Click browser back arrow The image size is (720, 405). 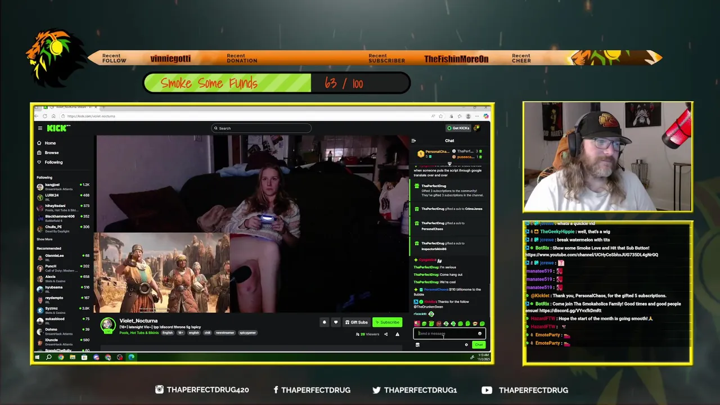(37, 116)
